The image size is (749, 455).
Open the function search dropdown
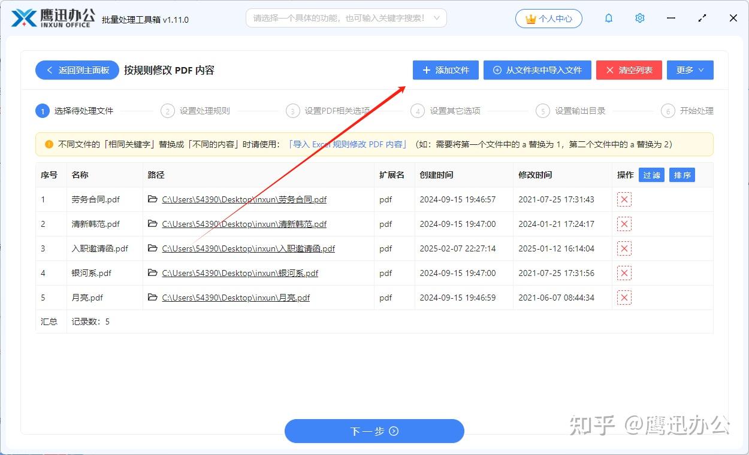click(x=346, y=18)
